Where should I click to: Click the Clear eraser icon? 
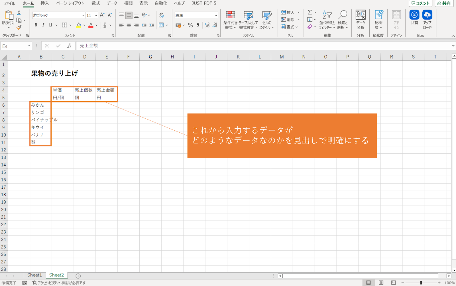point(310,27)
